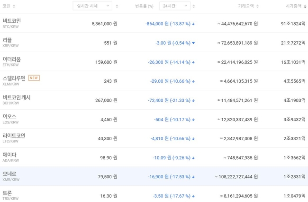This screenshot has height=202, width=308.
Task: Sort by 거래금액 using its arrow icon
Action: [x=258, y=6]
